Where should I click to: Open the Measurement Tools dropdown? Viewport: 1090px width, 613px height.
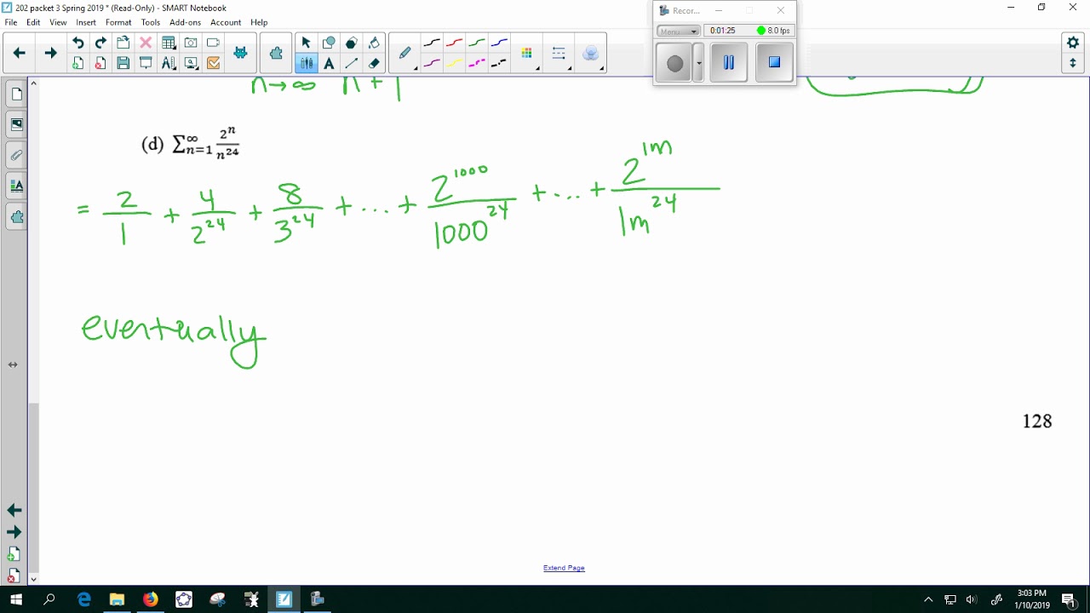click(169, 63)
